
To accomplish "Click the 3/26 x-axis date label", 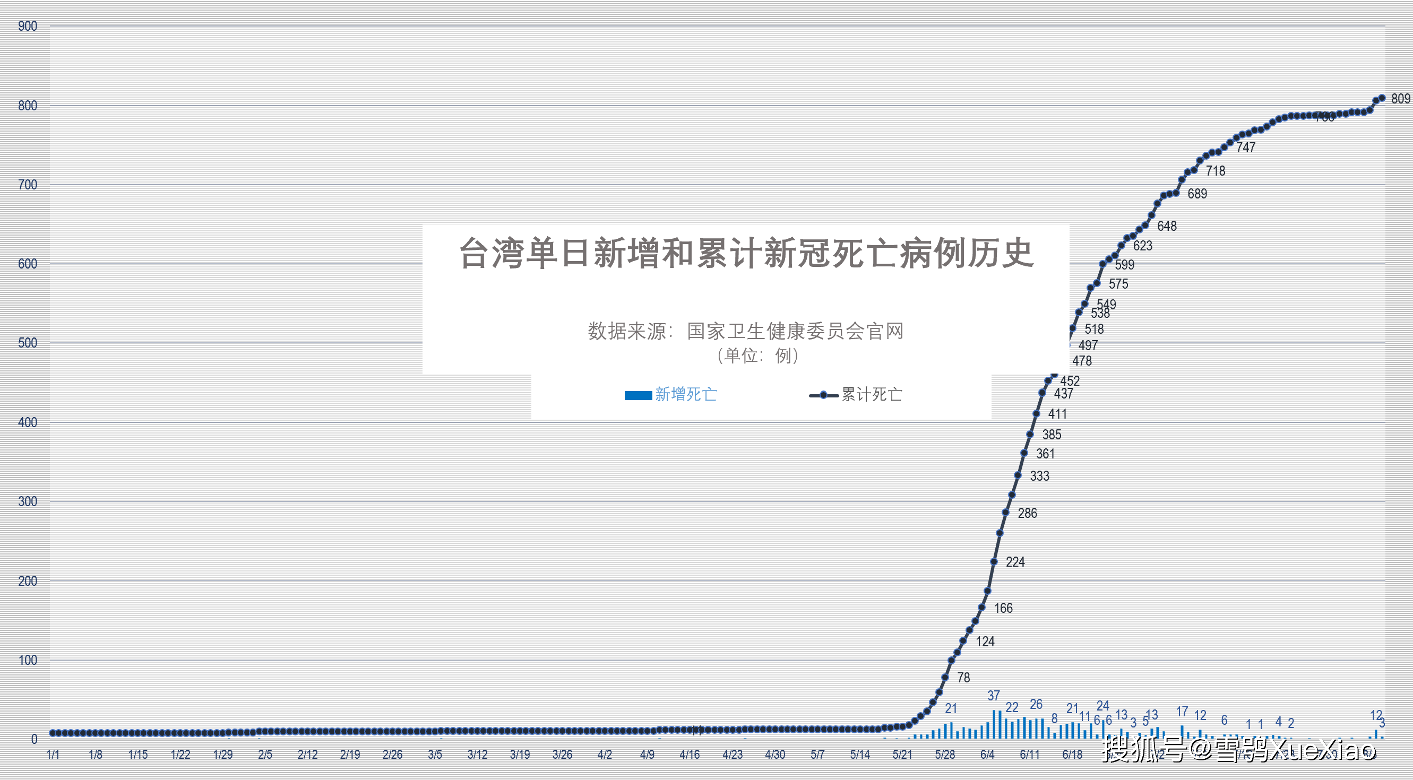I will point(562,755).
